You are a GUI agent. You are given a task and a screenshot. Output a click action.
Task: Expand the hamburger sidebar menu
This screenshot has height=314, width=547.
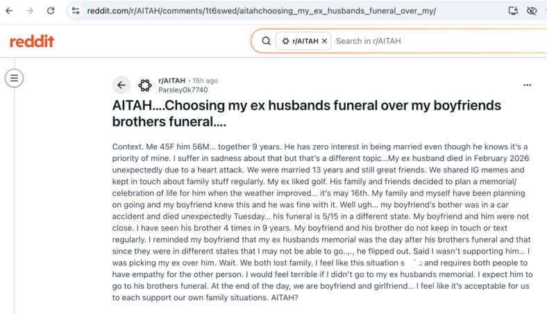tap(15, 78)
